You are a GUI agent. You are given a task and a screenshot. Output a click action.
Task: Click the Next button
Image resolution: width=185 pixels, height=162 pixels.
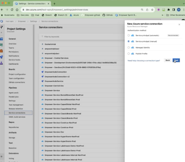pos(176,60)
